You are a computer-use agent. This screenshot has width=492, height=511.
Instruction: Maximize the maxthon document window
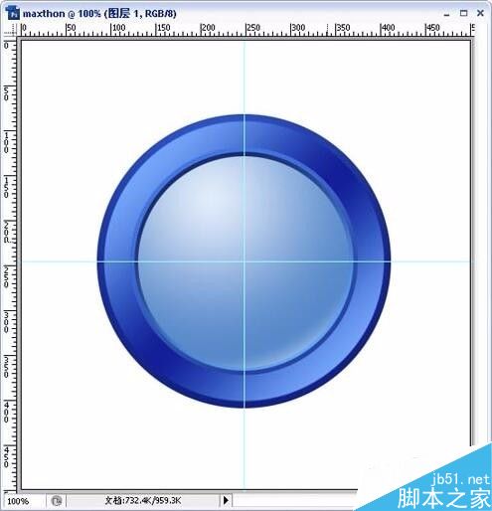[463, 13]
